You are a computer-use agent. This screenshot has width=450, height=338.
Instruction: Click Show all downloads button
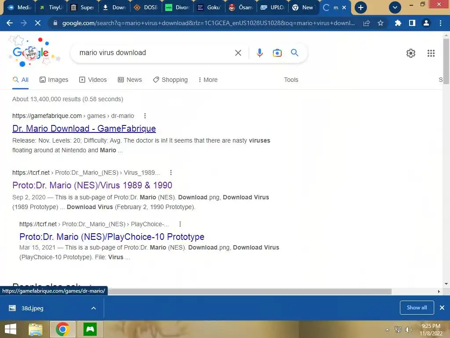tap(417, 308)
